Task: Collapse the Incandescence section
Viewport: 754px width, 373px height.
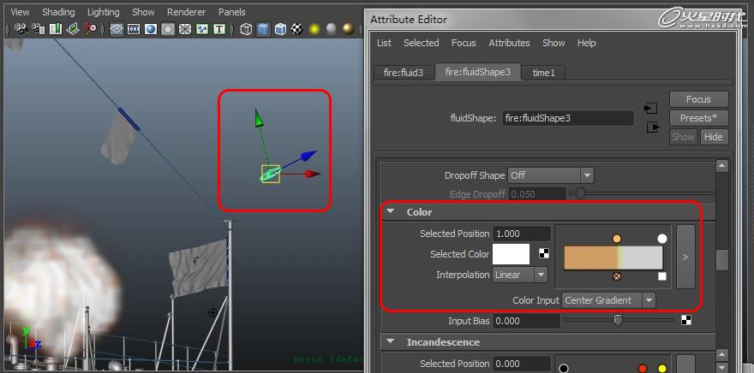Action: pyautogui.click(x=390, y=341)
